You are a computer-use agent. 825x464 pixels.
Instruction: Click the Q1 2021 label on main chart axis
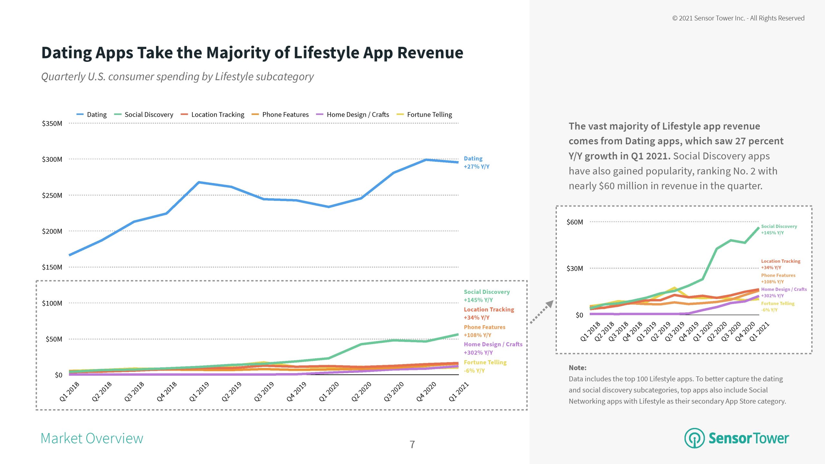(x=458, y=391)
